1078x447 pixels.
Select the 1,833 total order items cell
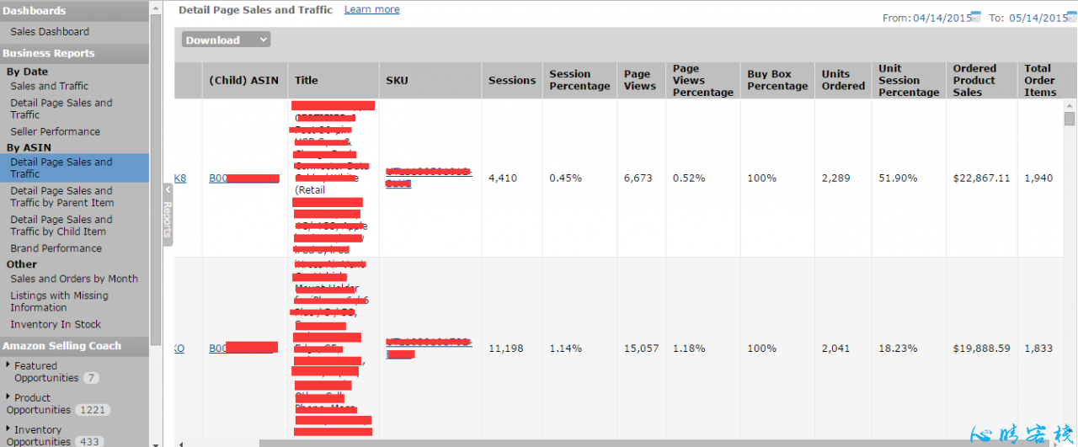coord(1038,348)
